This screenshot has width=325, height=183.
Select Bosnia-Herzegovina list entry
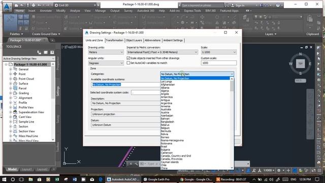172,140
